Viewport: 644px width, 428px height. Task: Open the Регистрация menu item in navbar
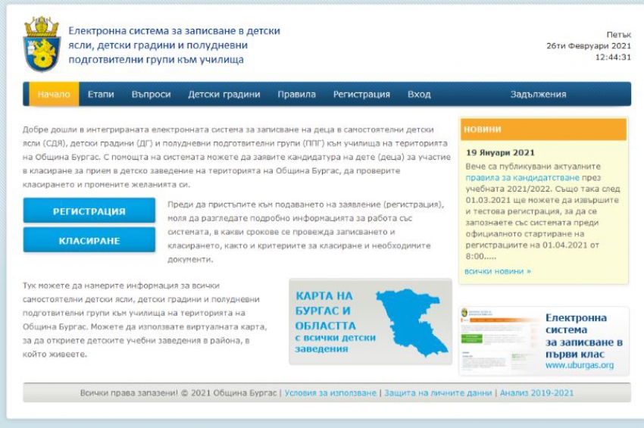click(361, 95)
